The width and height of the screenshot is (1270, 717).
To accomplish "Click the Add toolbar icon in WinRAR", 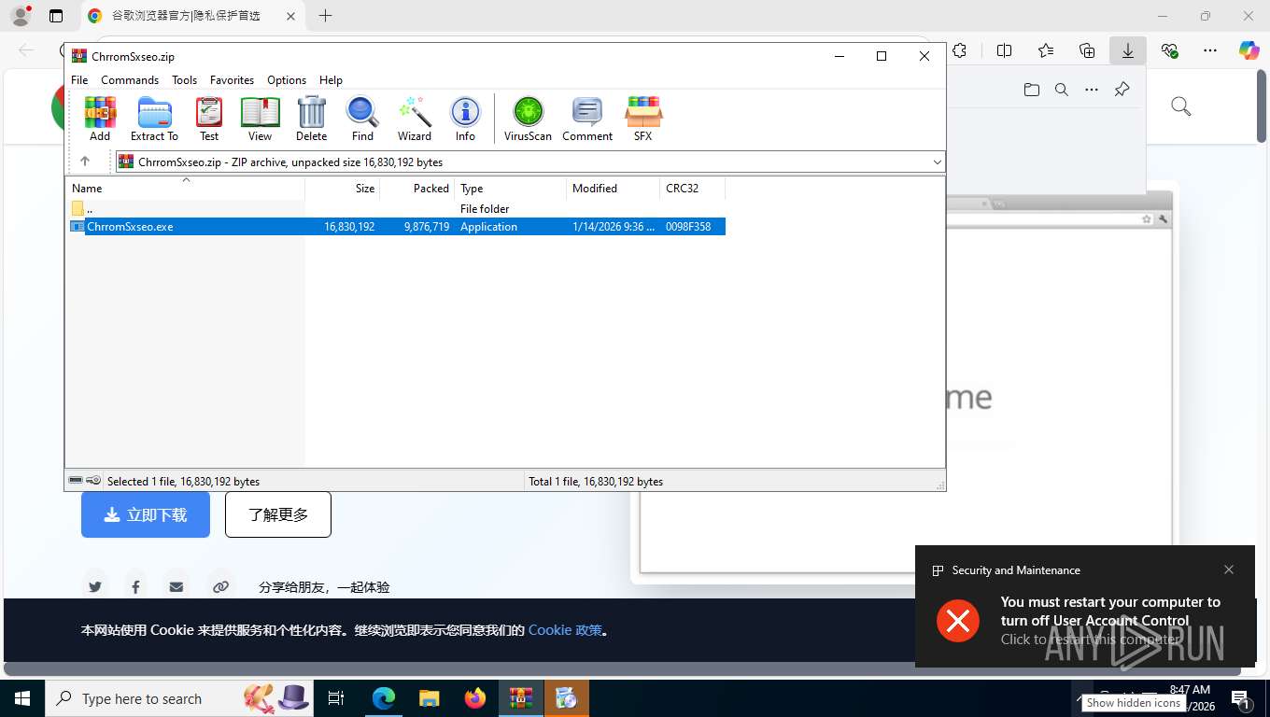I will coord(100,119).
